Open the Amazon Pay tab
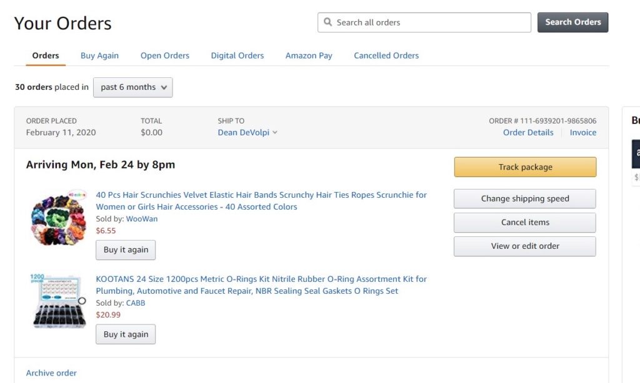The width and height of the screenshot is (640, 383). 309,56
